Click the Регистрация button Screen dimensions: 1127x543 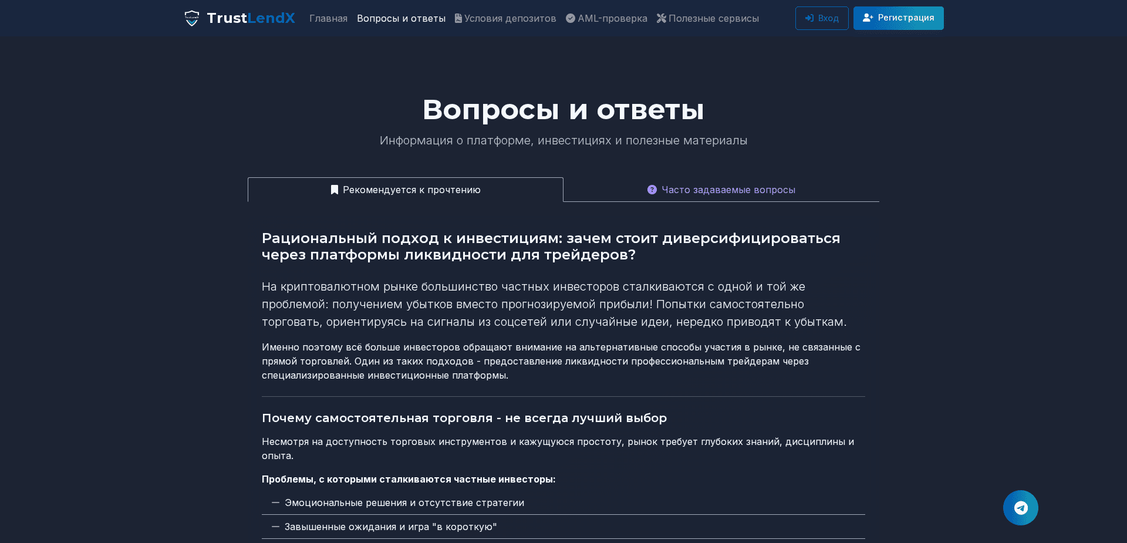(898, 18)
